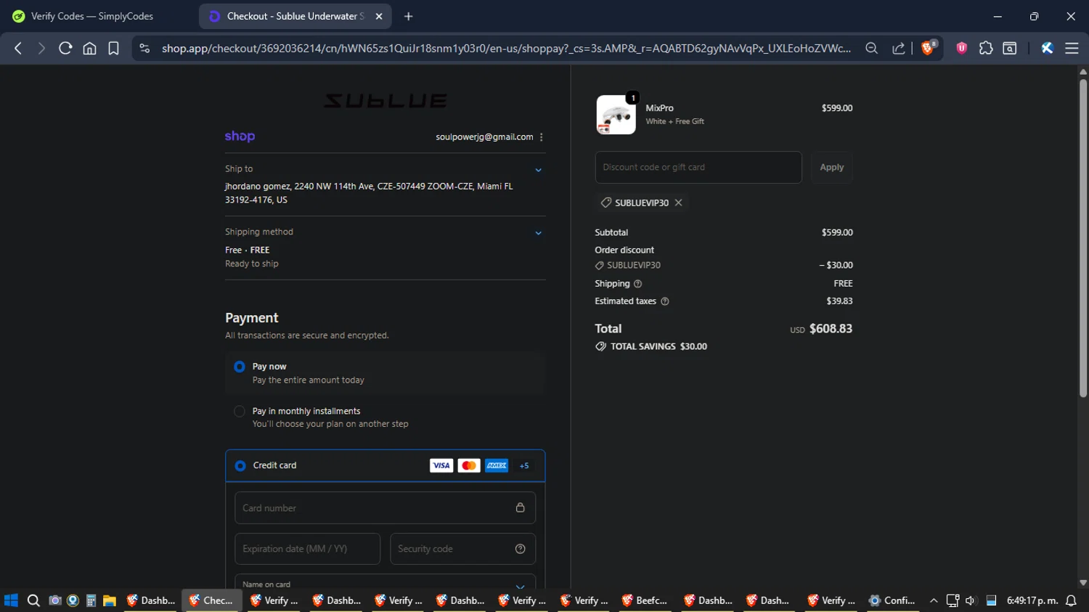Open the blue K extension icon
Viewport: 1089px width, 612px height.
(1047, 48)
